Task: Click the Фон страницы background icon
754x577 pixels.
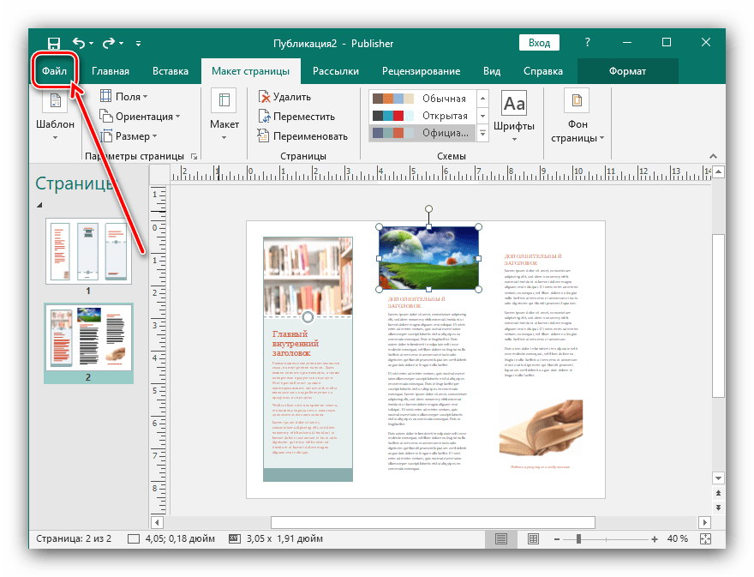Action: [x=577, y=101]
